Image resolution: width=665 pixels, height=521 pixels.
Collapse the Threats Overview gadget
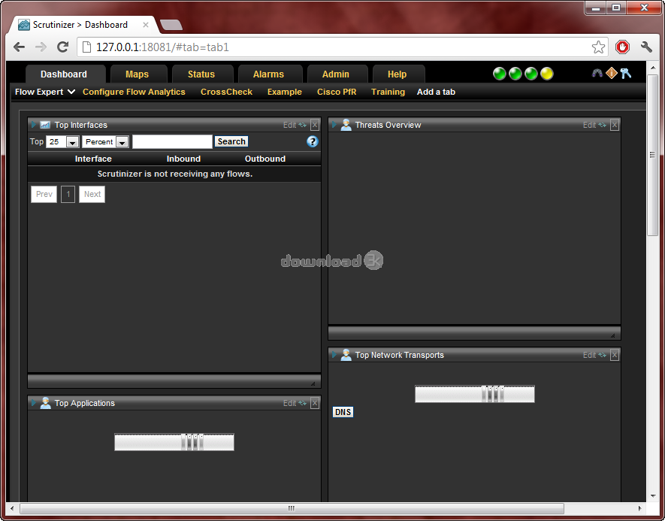334,125
